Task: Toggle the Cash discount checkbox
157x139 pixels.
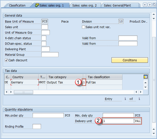Action: (x=7, y=60)
